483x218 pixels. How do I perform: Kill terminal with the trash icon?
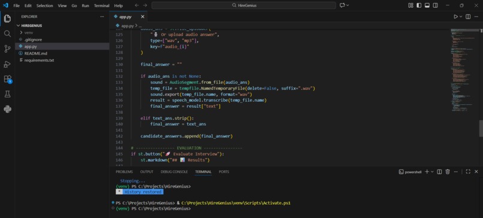(x=448, y=172)
